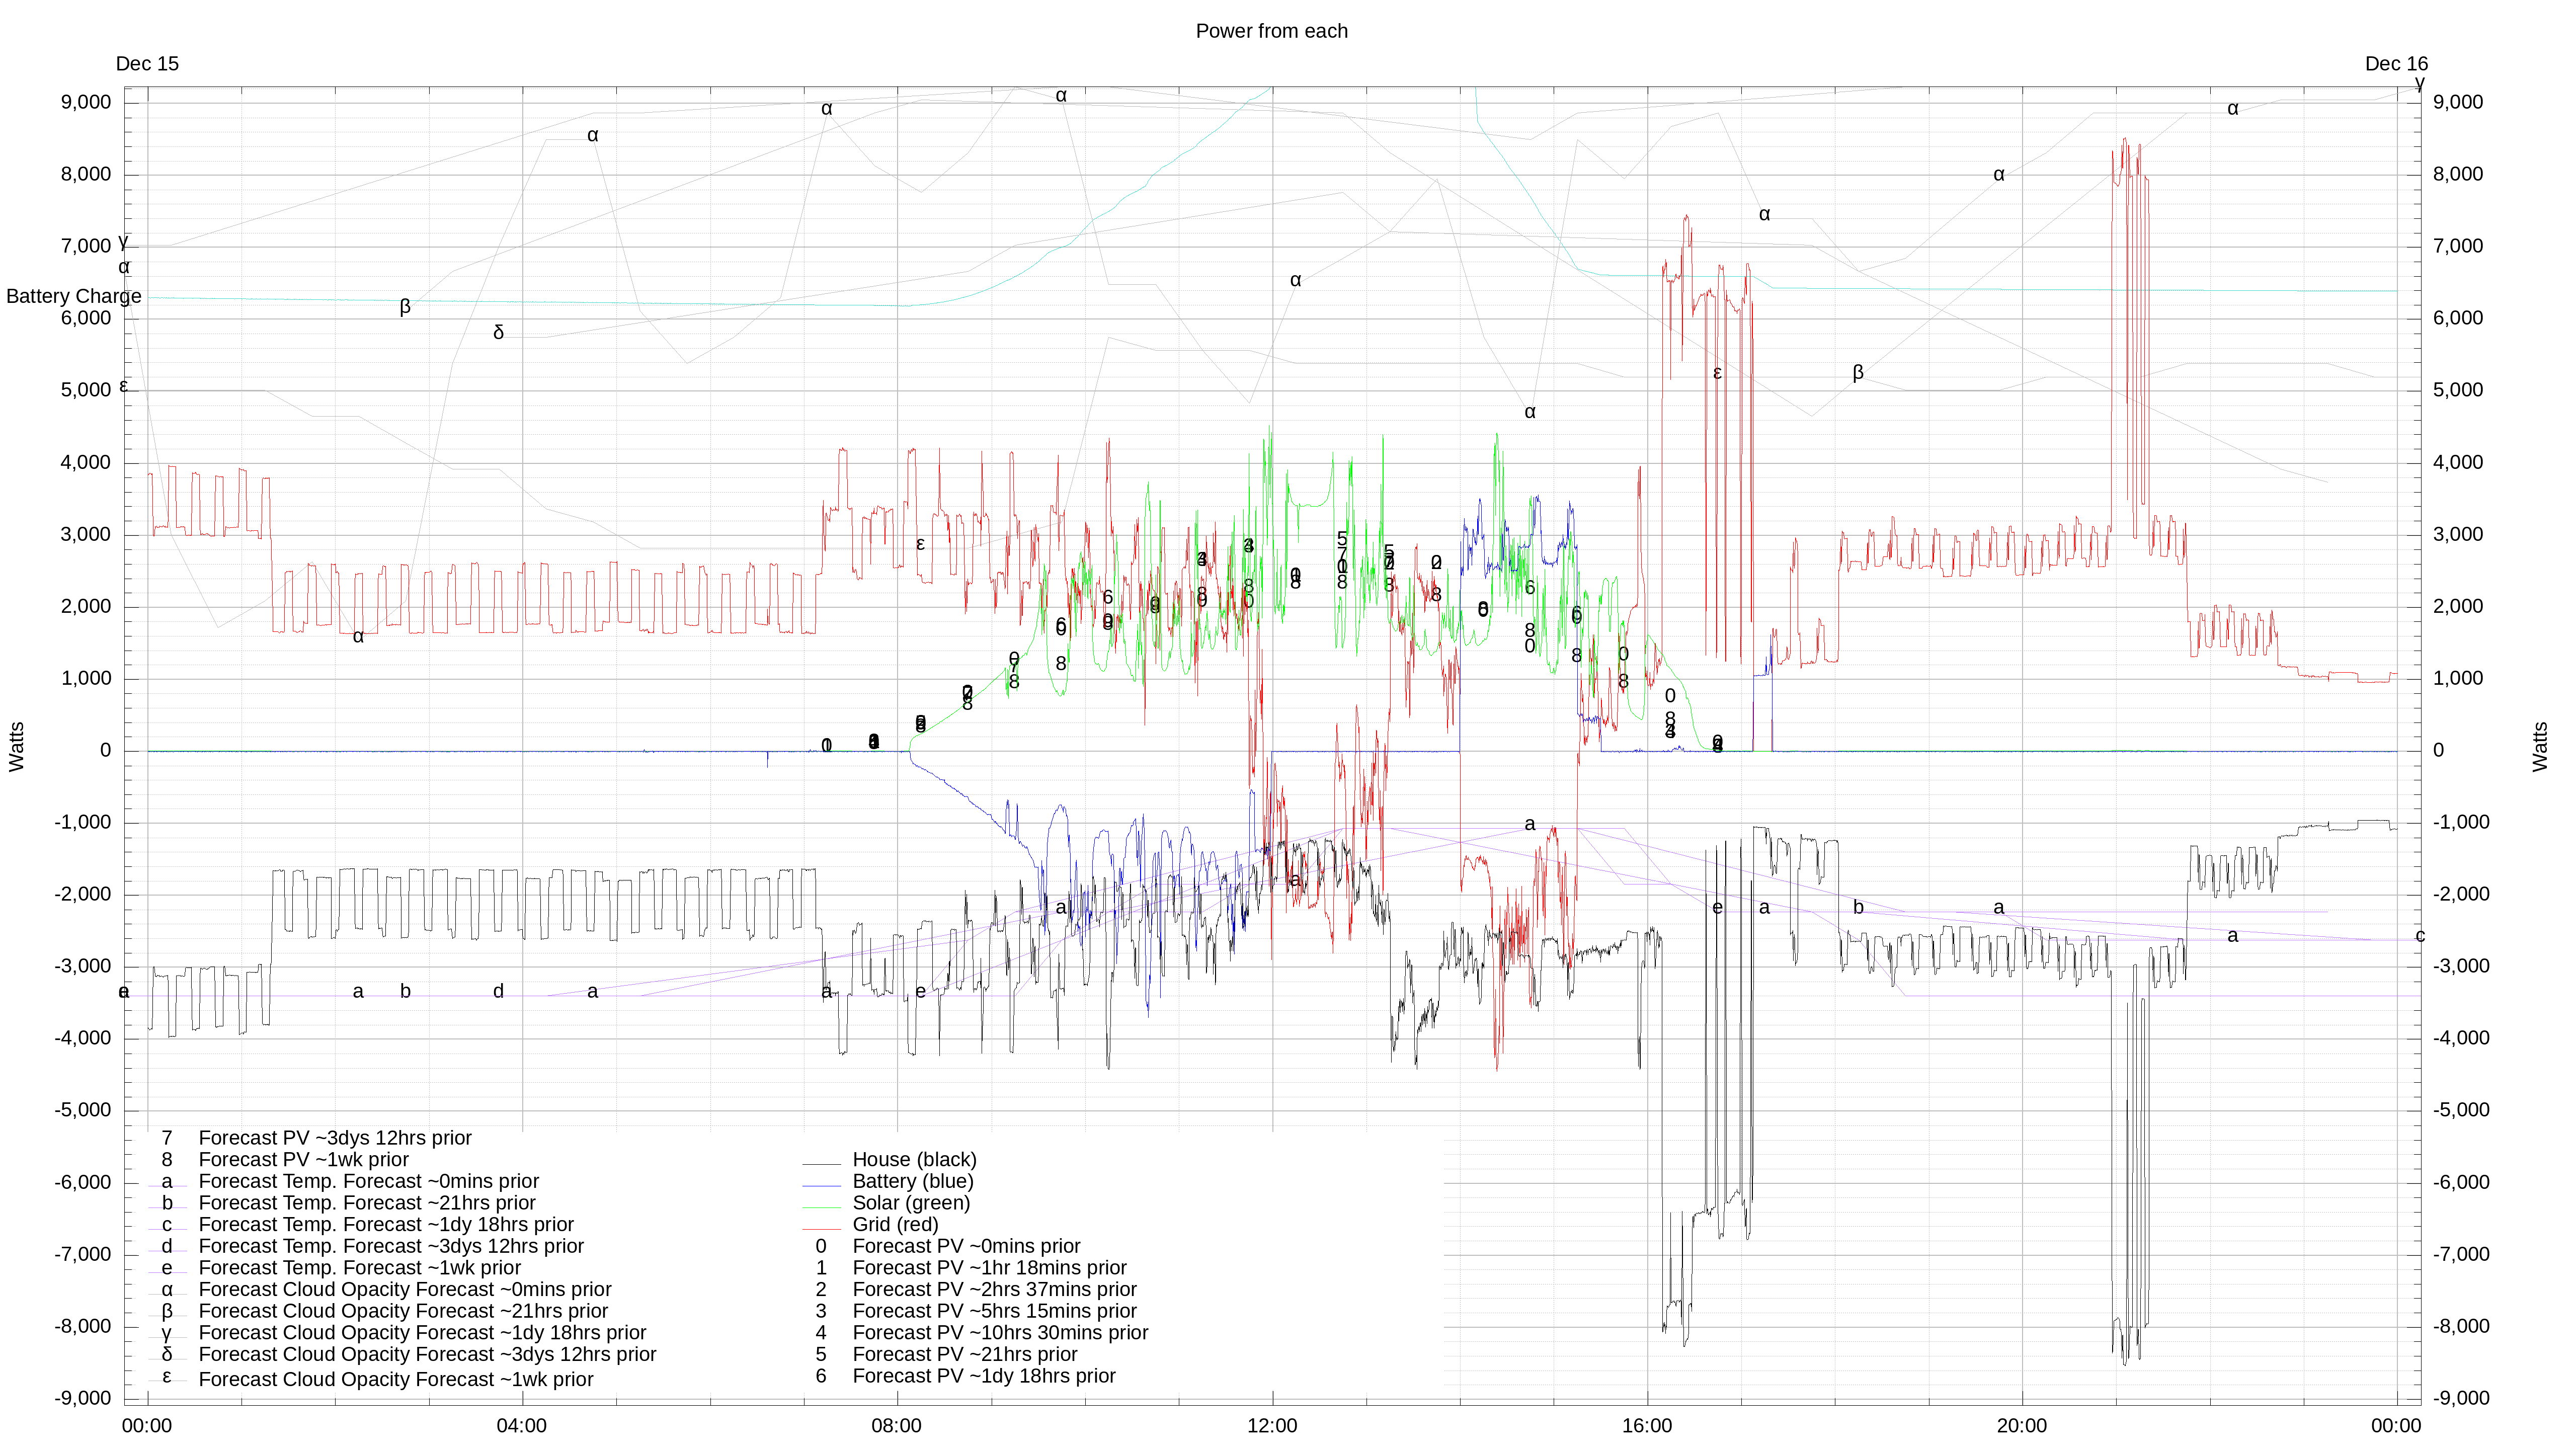This screenshot has height=1449, width=2576.
Task: Click legend 'Forecast Cloud Opacity Forecast ~1wk prior'
Action: (x=396, y=1380)
